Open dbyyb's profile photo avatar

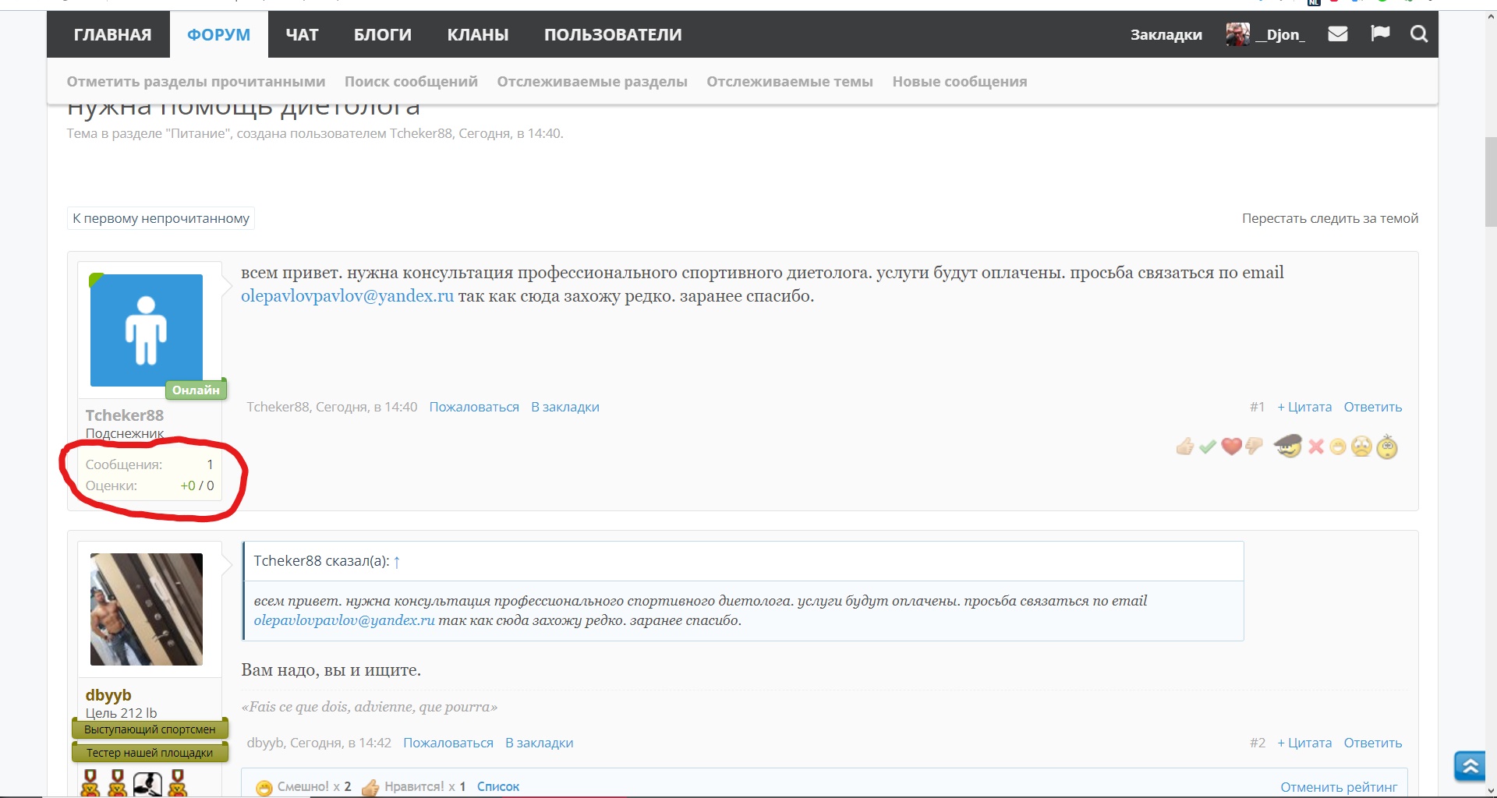[147, 609]
